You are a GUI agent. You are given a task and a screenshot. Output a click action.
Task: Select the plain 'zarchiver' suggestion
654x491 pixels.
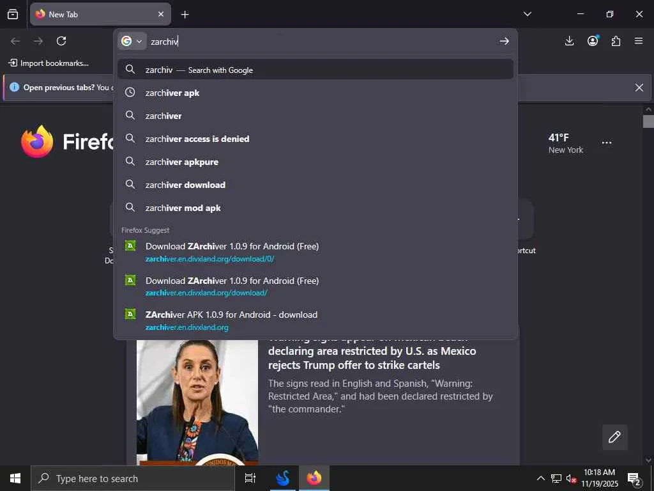click(316, 116)
